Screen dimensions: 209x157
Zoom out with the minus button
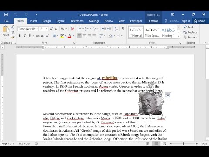click(x=171, y=143)
